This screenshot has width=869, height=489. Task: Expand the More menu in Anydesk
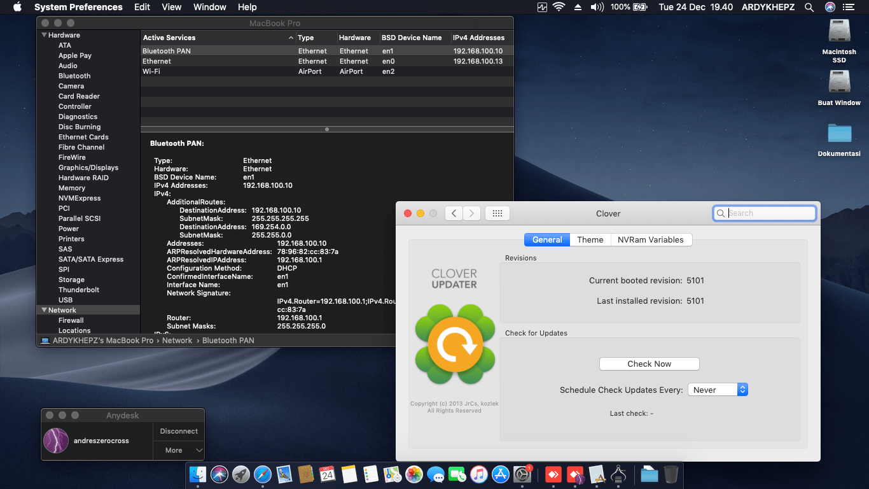(x=179, y=450)
